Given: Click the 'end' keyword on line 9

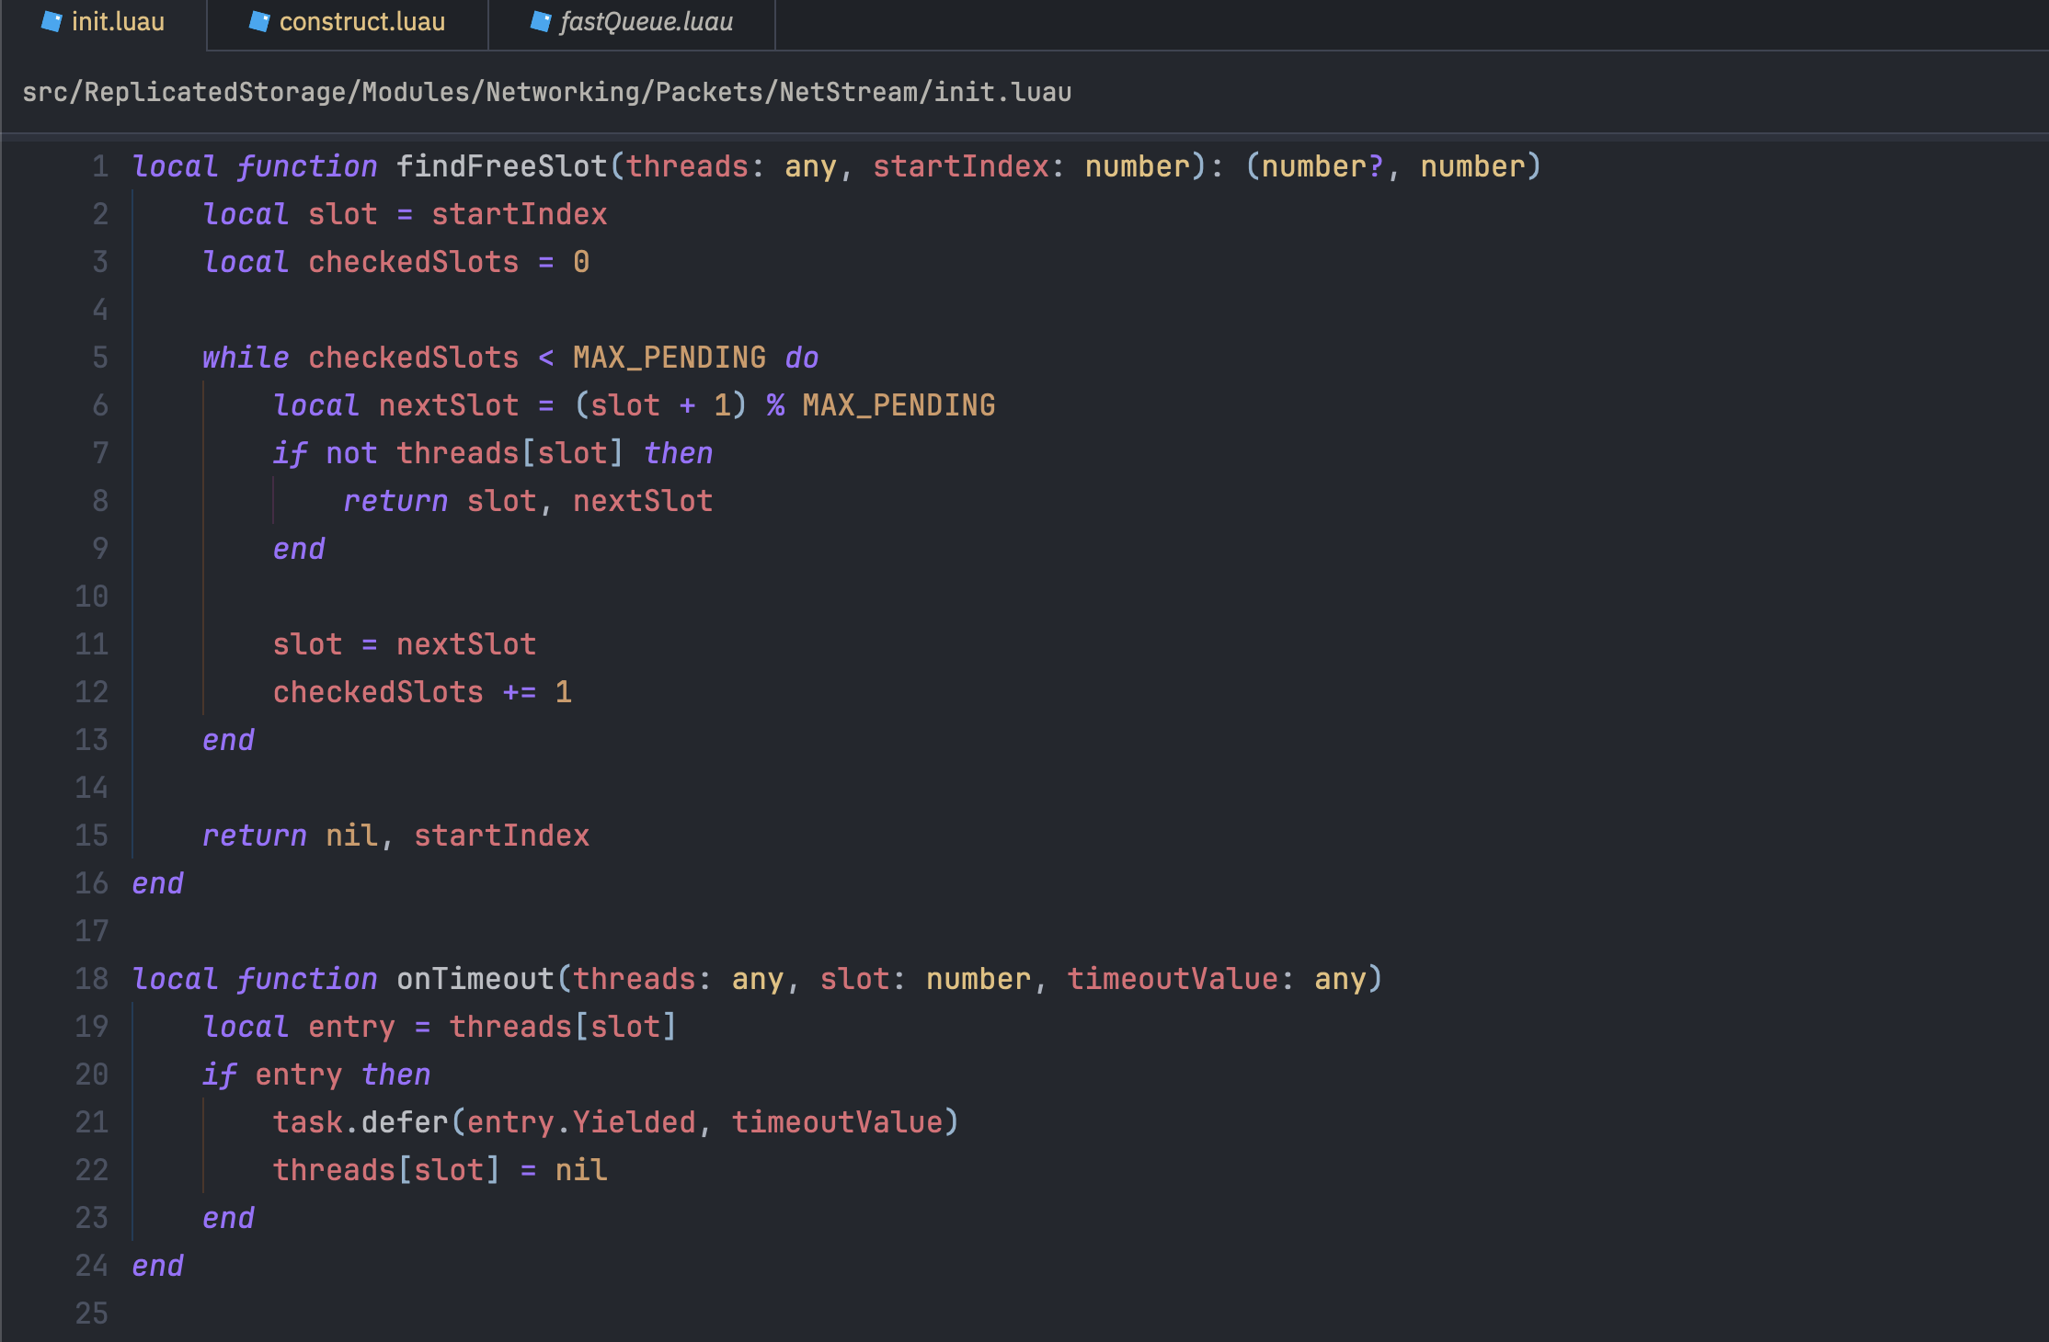Looking at the screenshot, I should click(299, 549).
